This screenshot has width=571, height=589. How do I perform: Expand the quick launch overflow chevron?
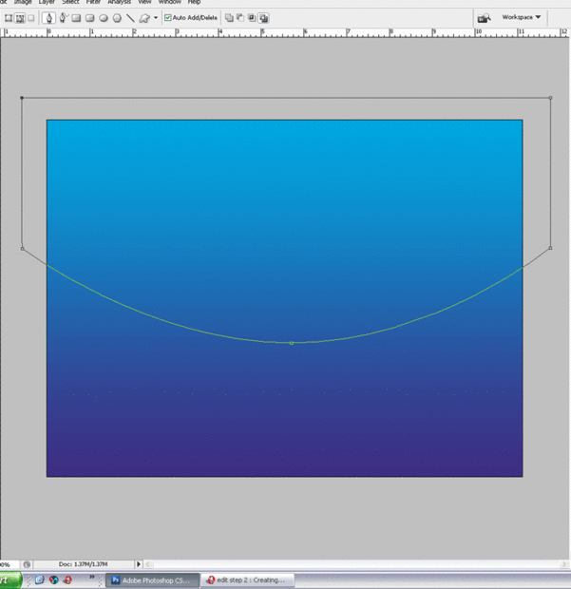[91, 577]
